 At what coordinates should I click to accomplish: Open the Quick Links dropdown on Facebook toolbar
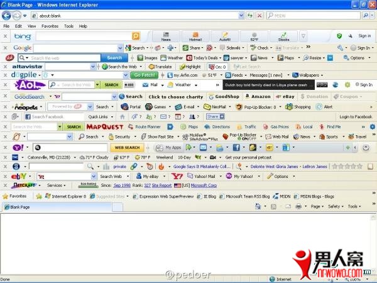[101, 117]
